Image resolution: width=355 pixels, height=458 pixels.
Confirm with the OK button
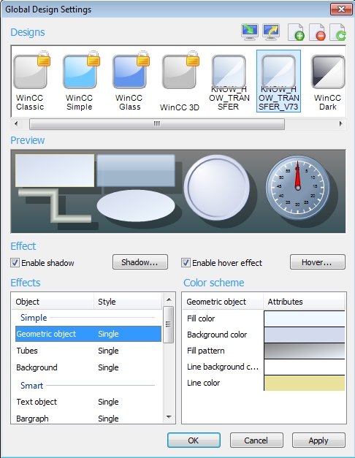194,440
